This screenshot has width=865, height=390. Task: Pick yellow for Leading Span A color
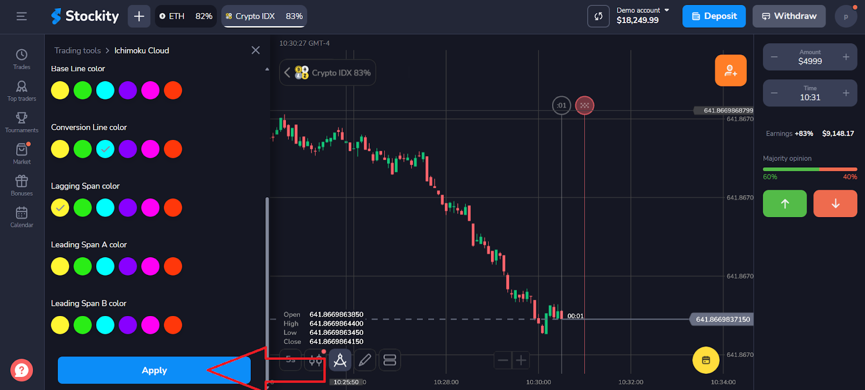(x=60, y=266)
